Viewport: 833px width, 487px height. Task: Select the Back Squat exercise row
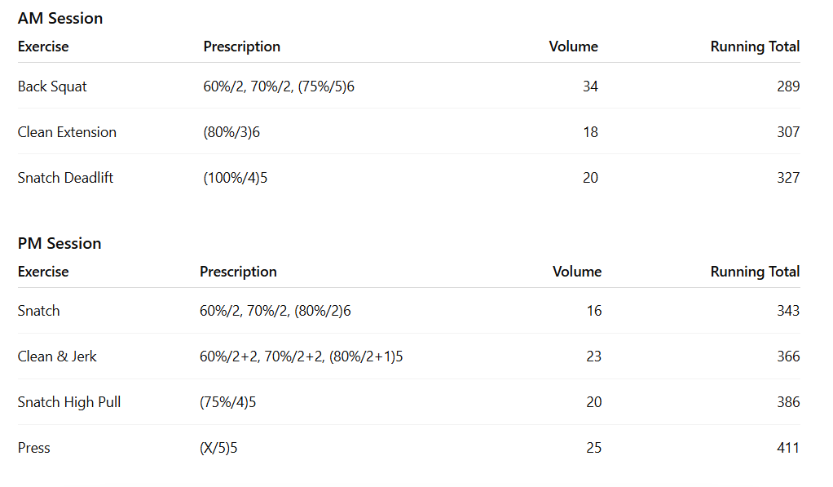click(x=52, y=86)
